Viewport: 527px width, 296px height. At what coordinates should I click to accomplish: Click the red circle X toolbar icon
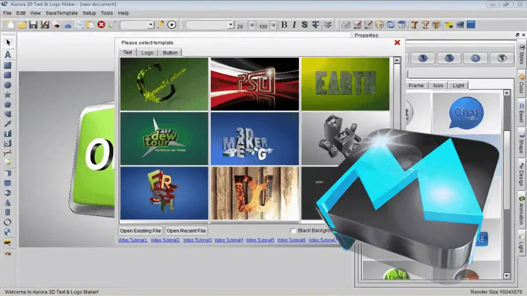[x=101, y=25]
